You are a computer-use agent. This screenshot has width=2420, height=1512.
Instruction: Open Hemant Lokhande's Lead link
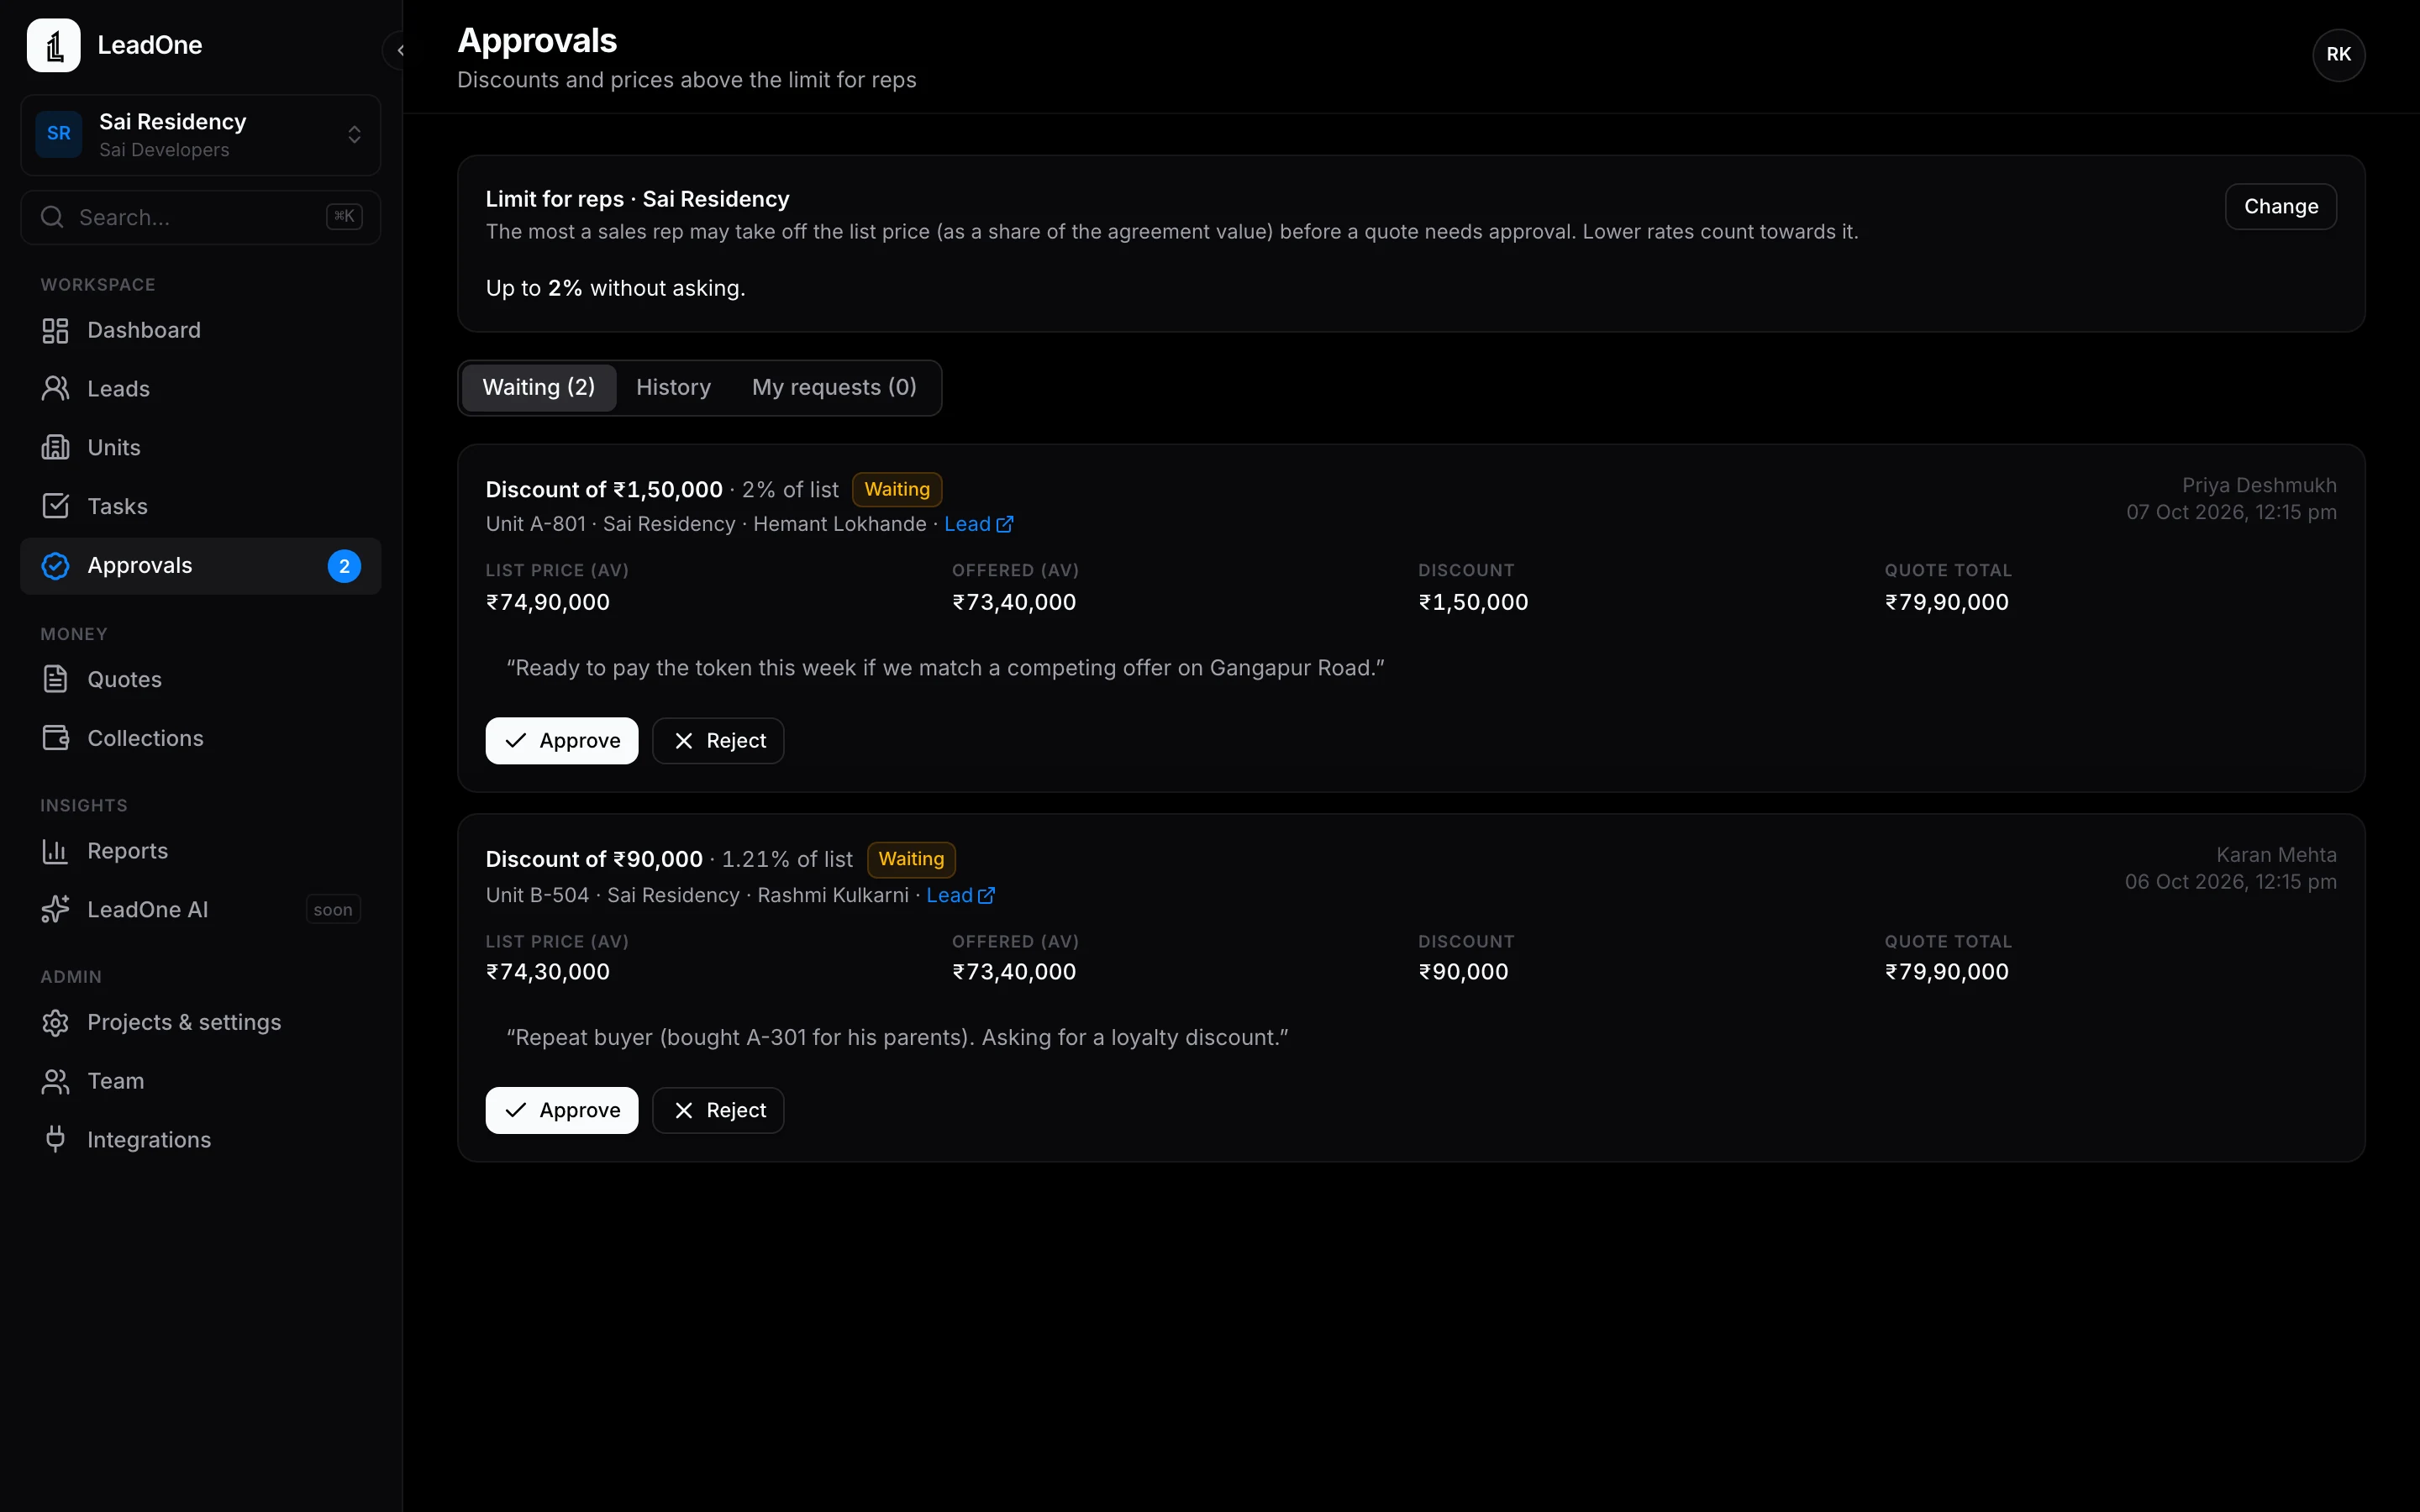point(979,525)
